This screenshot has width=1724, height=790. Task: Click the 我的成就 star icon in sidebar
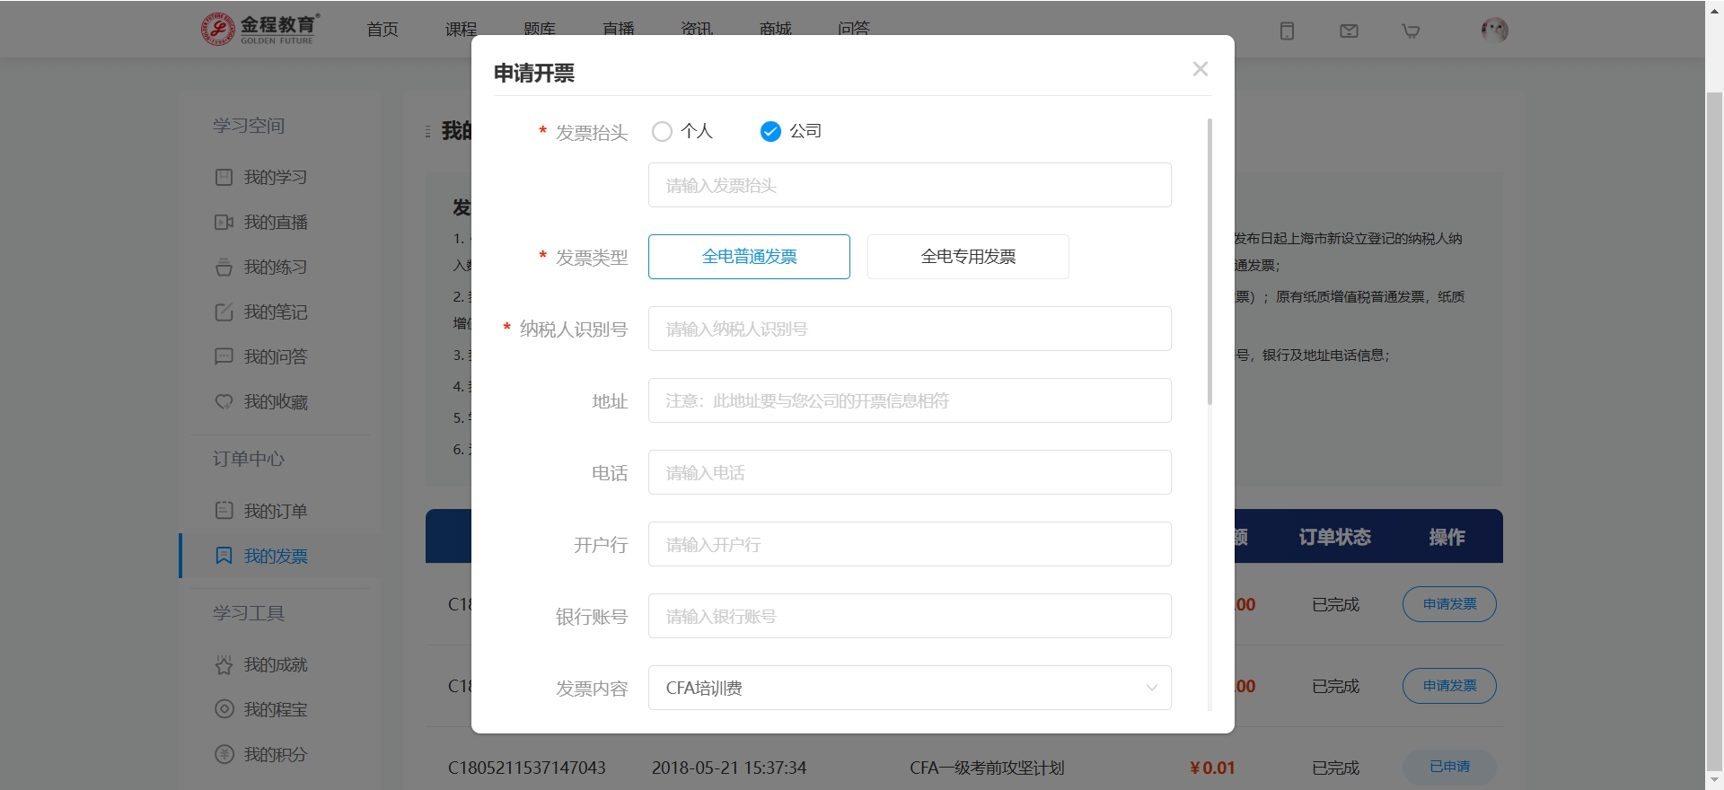click(x=224, y=665)
